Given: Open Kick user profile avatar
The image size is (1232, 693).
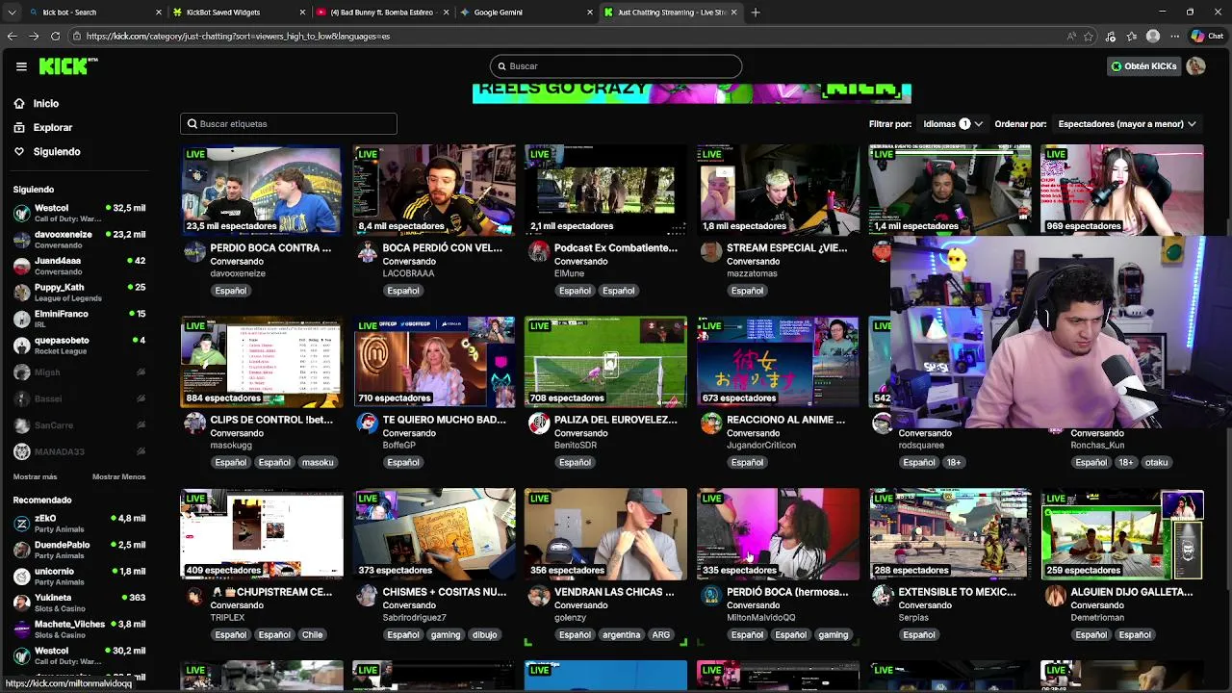Looking at the screenshot, I should pos(1195,66).
